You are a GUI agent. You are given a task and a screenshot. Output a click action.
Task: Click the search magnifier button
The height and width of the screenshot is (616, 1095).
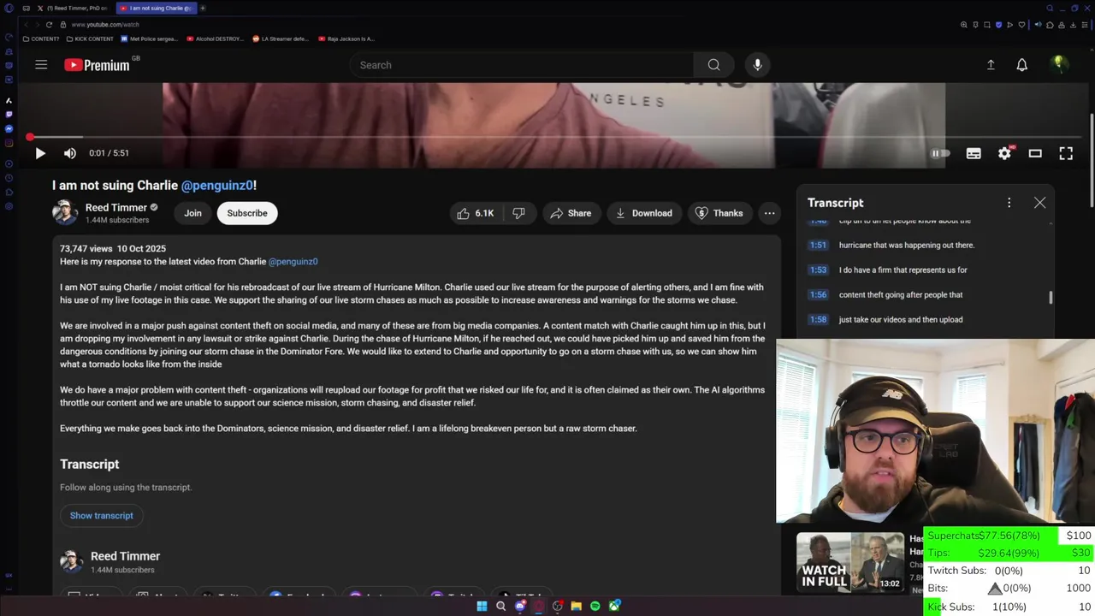(x=713, y=65)
